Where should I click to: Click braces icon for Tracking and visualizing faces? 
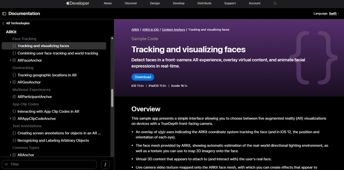(14, 46)
